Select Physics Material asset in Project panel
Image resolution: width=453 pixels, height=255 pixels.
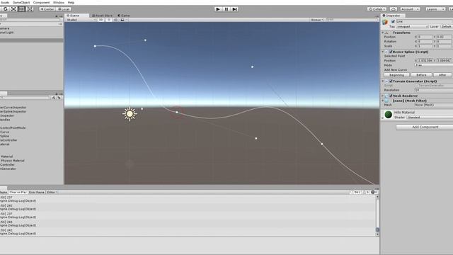click(x=13, y=161)
